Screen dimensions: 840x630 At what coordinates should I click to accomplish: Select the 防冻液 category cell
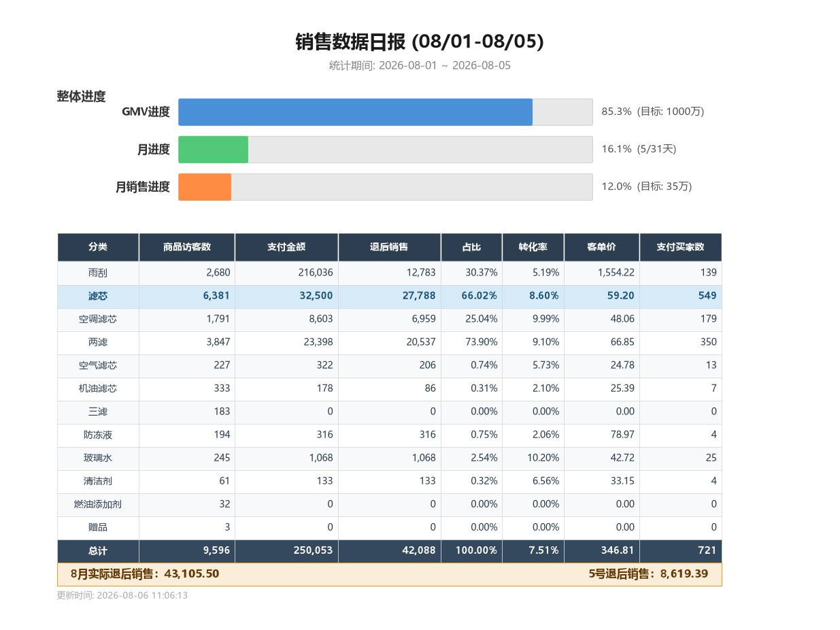click(x=98, y=435)
